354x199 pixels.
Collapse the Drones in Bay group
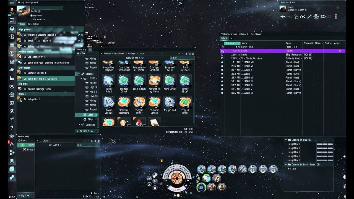286,140
